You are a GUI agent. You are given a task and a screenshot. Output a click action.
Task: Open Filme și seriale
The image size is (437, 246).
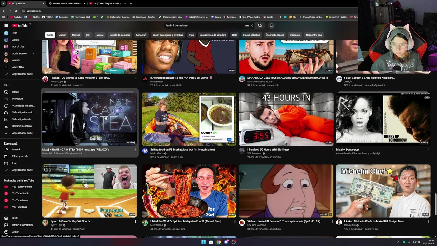pyautogui.click(x=20, y=156)
